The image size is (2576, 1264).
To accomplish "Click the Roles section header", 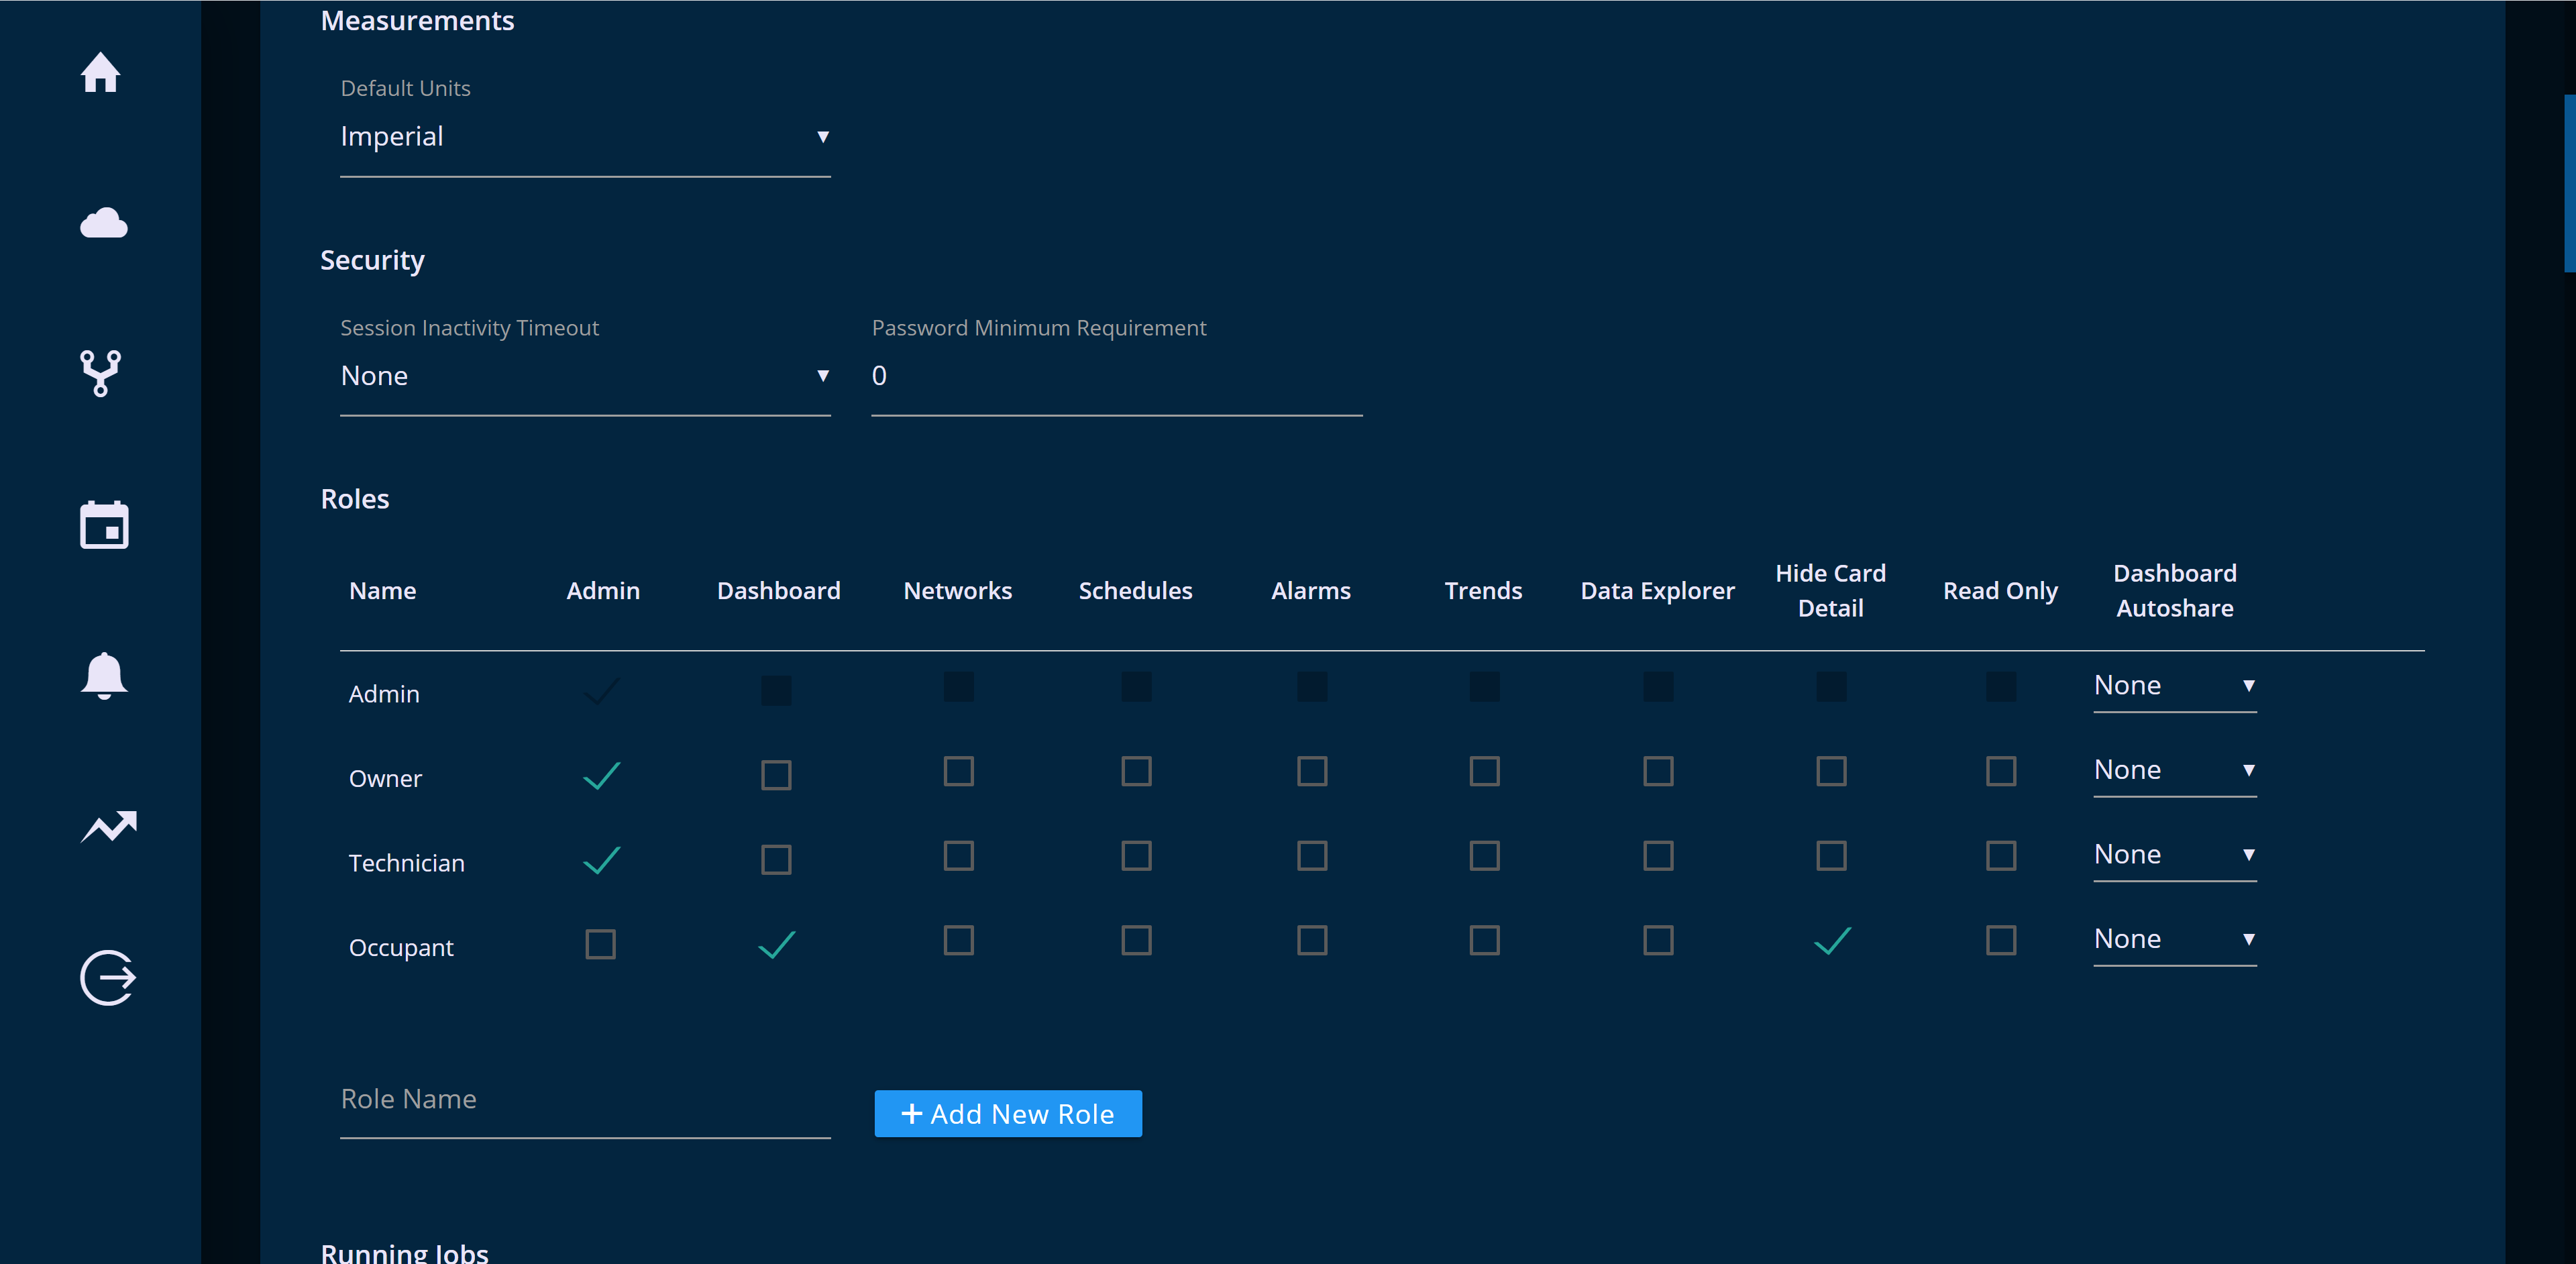I will (355, 496).
